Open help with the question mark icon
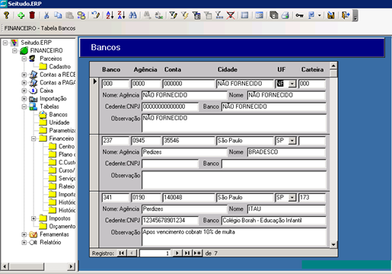 (x=6, y=15)
